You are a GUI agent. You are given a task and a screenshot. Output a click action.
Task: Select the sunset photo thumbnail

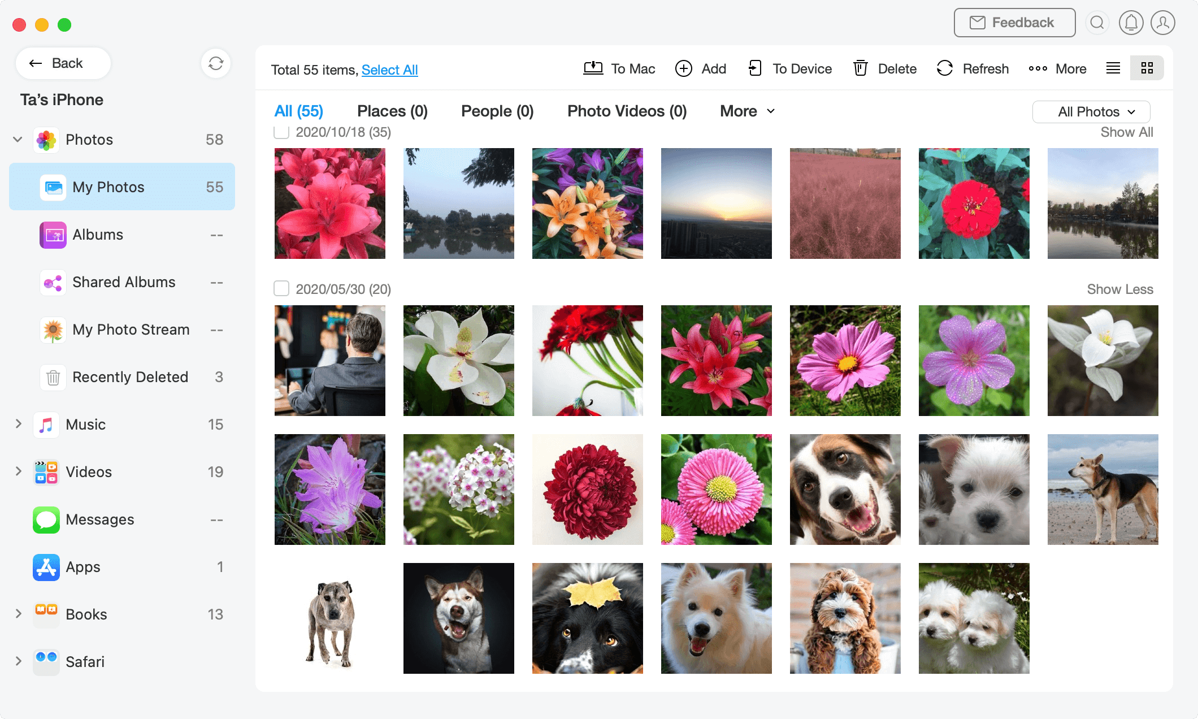point(716,203)
